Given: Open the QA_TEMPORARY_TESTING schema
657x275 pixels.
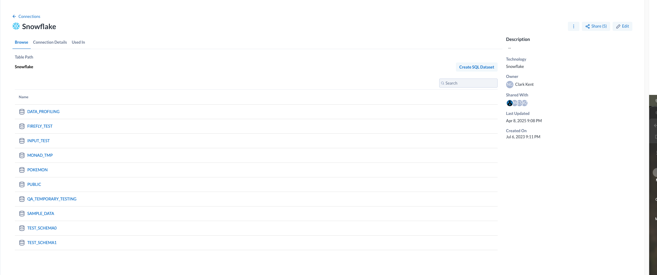Looking at the screenshot, I should [x=52, y=199].
